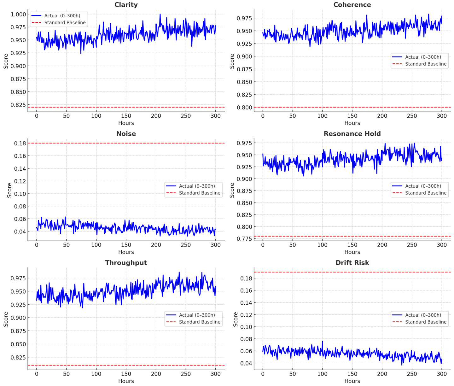The width and height of the screenshot is (454, 386).
Task: Click the "0.18" tick on the Noise y-axis
Action: point(20,143)
